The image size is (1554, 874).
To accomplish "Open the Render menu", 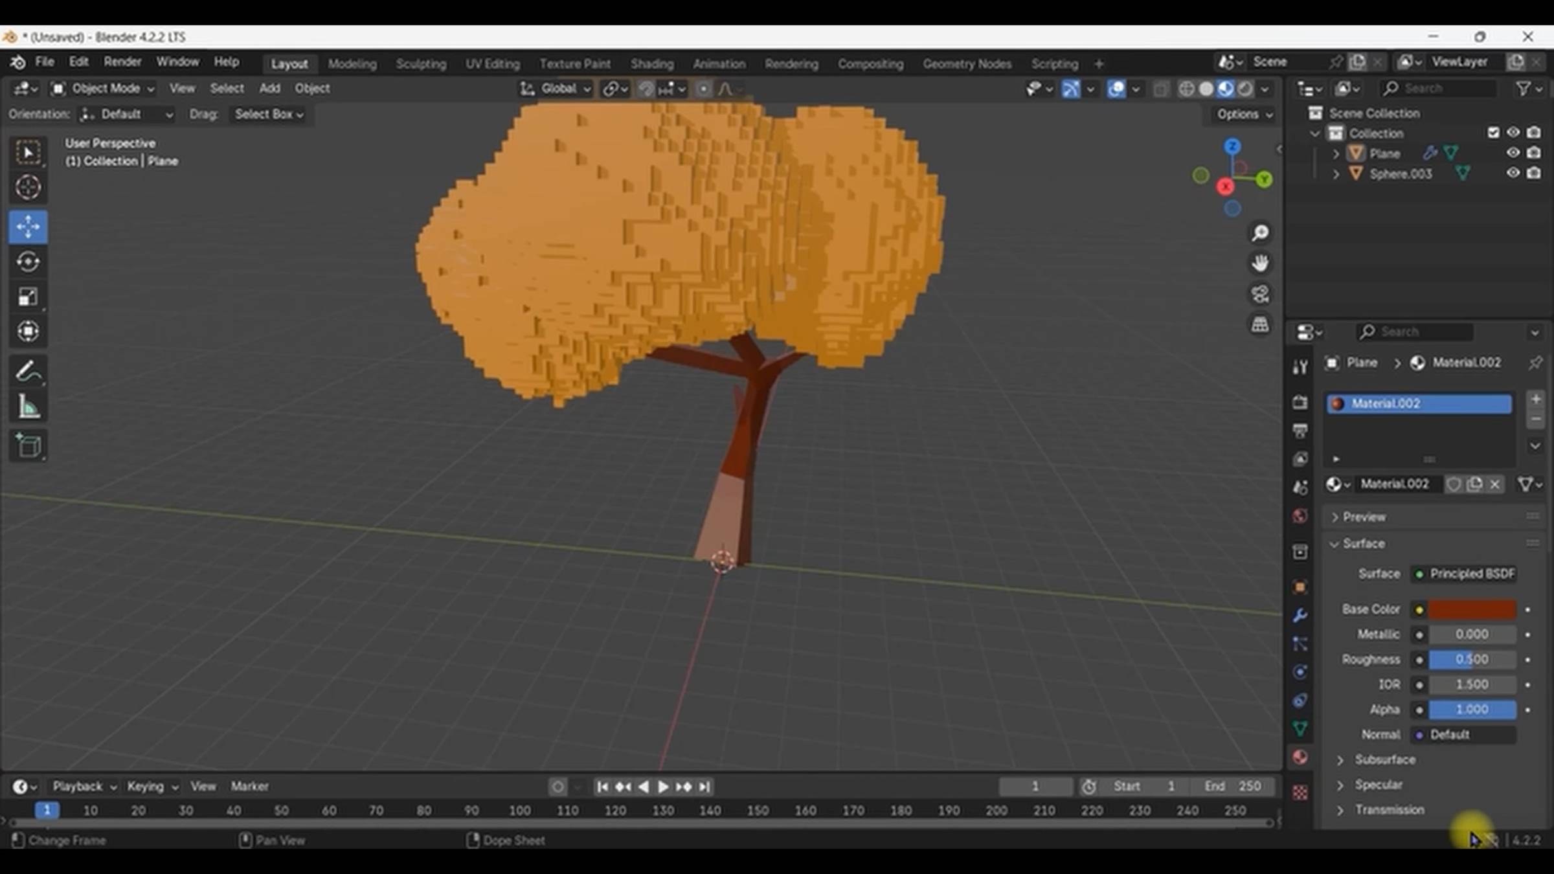I will 122,62.
